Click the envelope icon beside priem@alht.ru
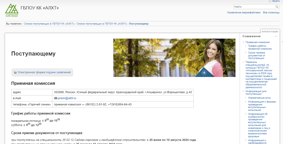 click(56, 98)
